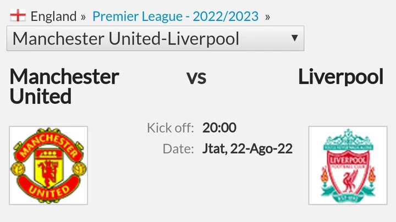Click the Liverpool team heading

[340, 77]
